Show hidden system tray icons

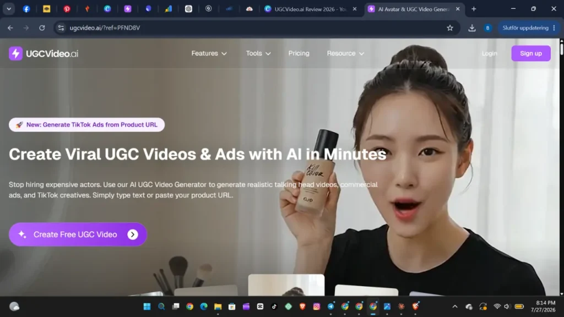coord(455,307)
